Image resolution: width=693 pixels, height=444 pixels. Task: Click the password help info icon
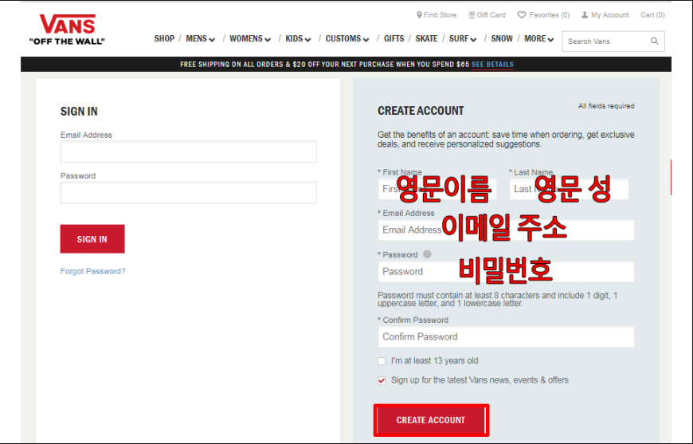click(x=427, y=254)
